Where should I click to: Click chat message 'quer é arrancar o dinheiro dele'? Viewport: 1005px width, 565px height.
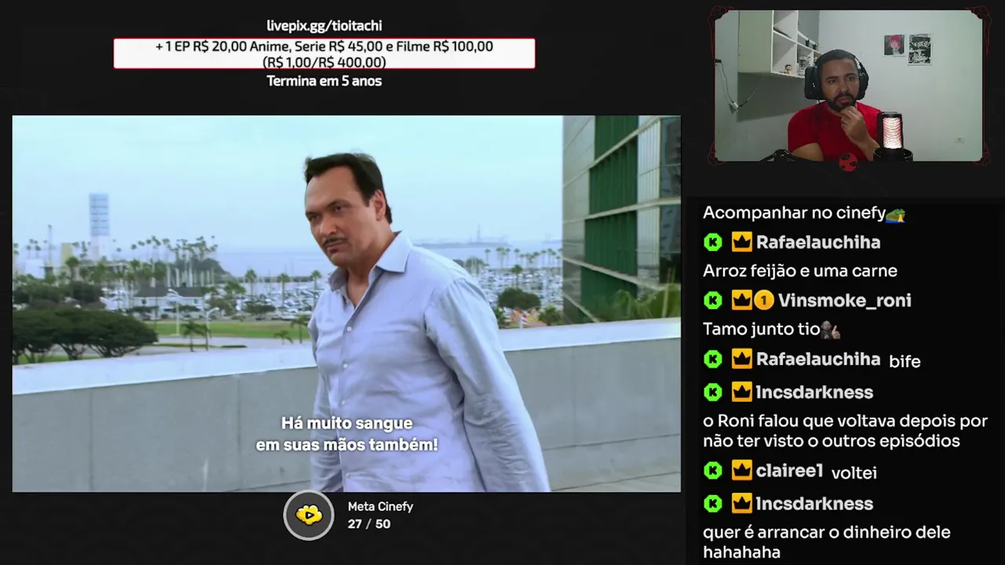click(827, 542)
